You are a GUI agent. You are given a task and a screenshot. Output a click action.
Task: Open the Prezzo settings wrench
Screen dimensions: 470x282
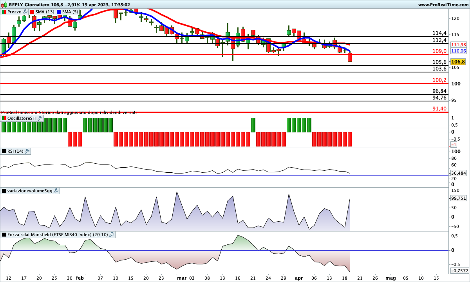[x=25, y=12]
